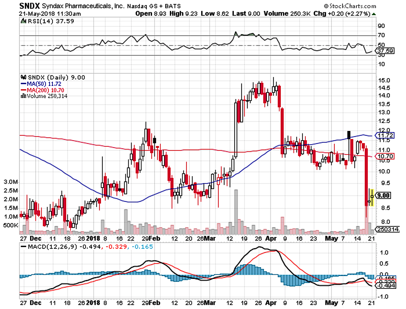Click the Nasdaq GS + BATS exchange label
This screenshot has width=406, height=309.
[154, 6]
